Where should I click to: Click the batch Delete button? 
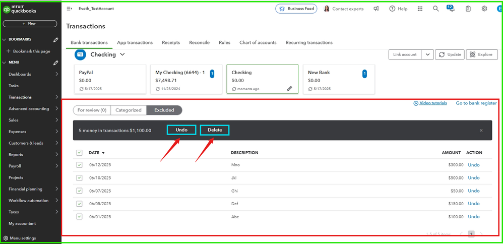tap(215, 130)
